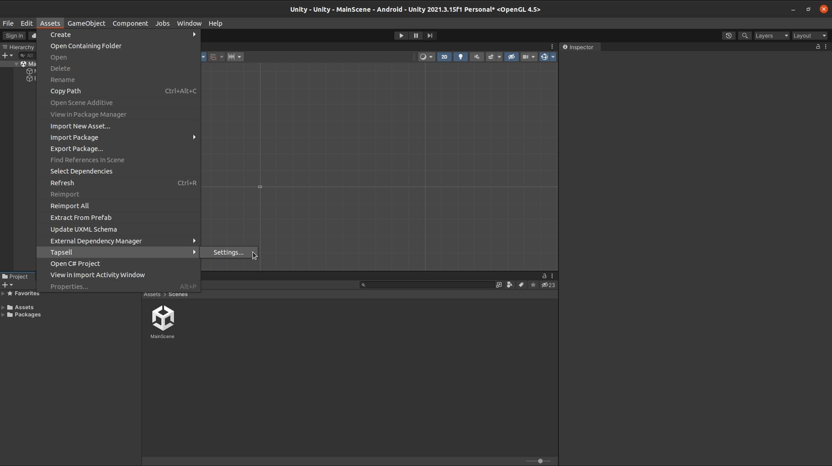Viewport: 832px width, 466px height.
Task: Open the Window menu
Action: coord(189,23)
